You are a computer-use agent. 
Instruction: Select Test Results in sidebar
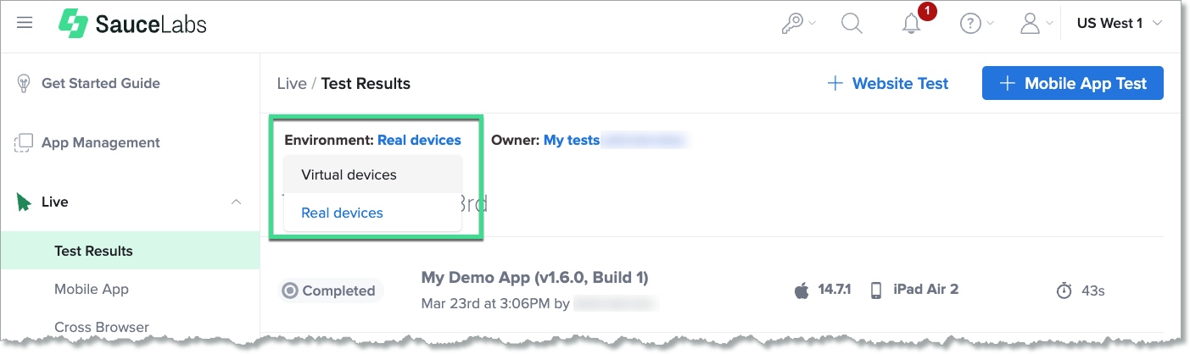pyautogui.click(x=130, y=251)
